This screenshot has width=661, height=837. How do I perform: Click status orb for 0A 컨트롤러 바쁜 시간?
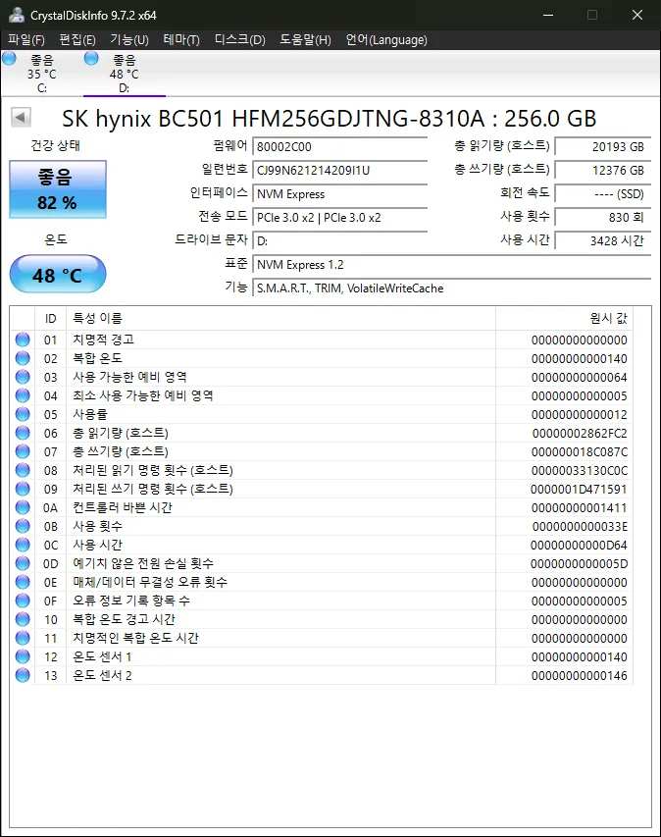coord(23,507)
